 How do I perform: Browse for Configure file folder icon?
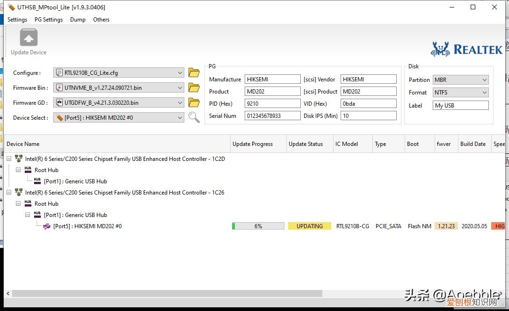point(194,72)
